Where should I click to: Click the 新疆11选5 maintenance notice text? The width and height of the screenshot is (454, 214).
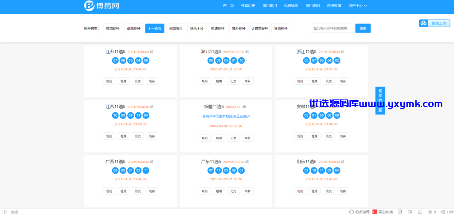coord(226,116)
